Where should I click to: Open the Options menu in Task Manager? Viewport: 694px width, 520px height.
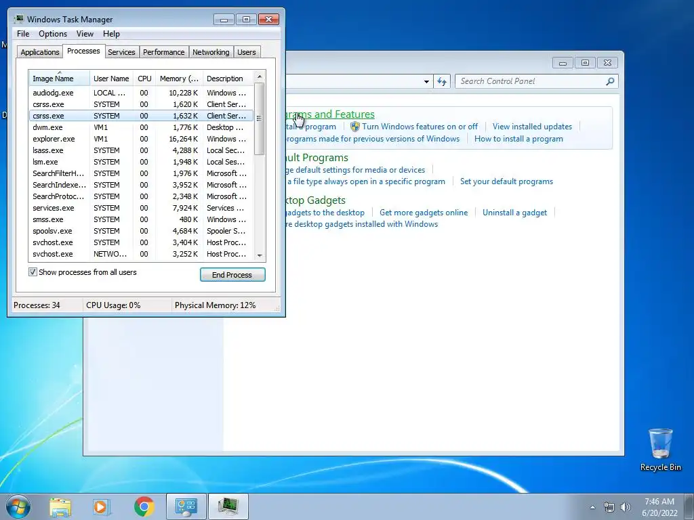[53, 34]
